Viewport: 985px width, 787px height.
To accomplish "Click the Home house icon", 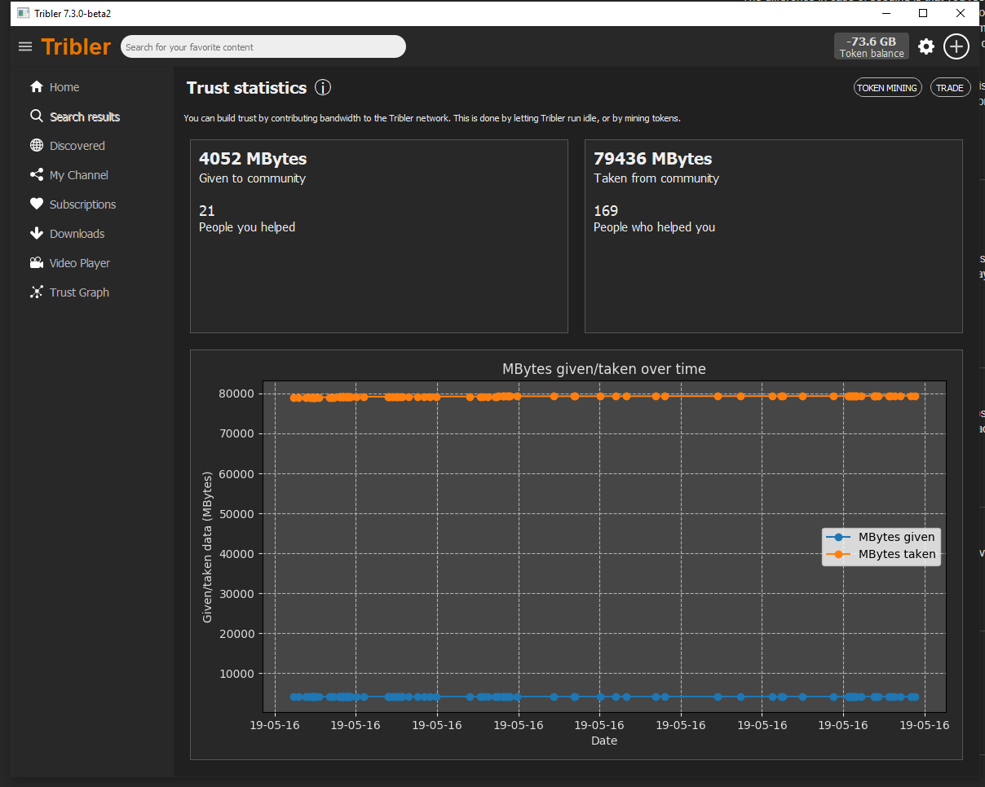I will click(x=36, y=87).
